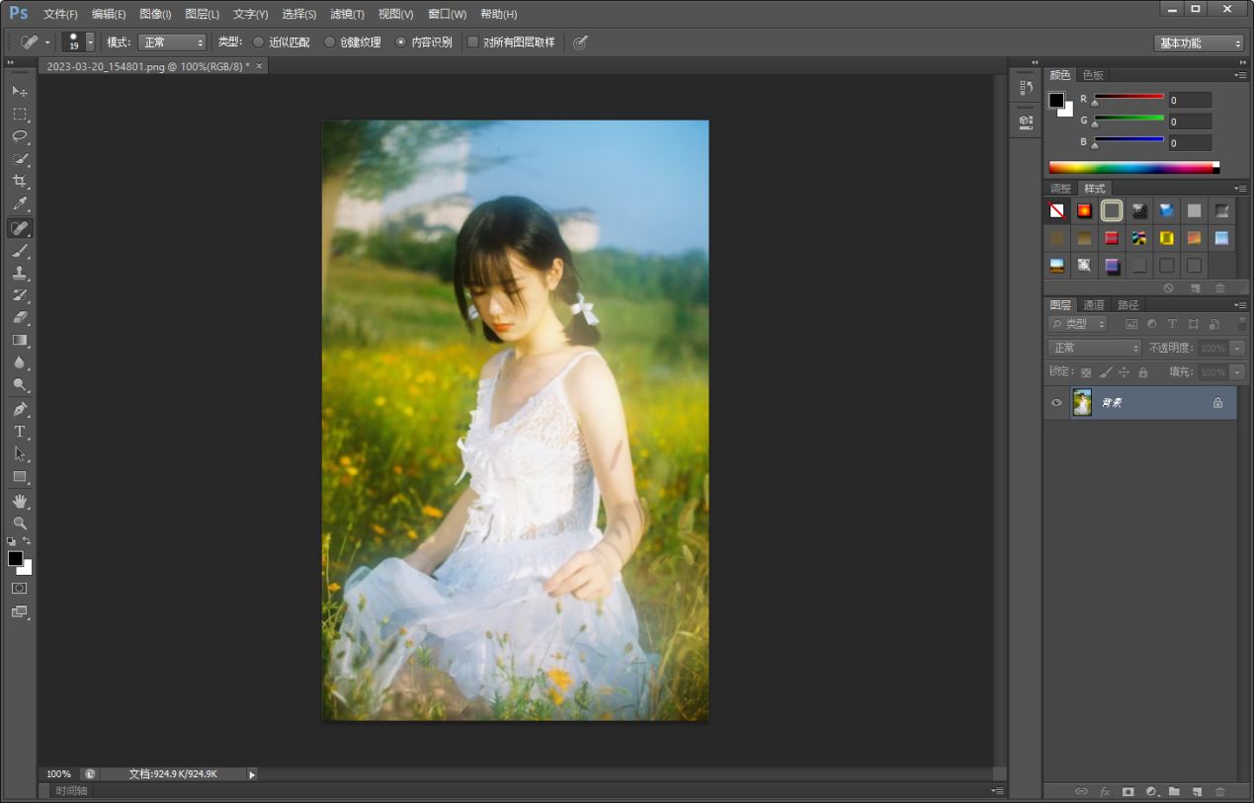Select the Quick Selection tool

(x=19, y=159)
